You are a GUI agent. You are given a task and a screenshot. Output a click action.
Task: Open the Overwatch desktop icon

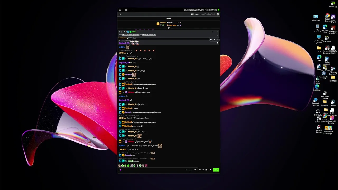[327, 39]
